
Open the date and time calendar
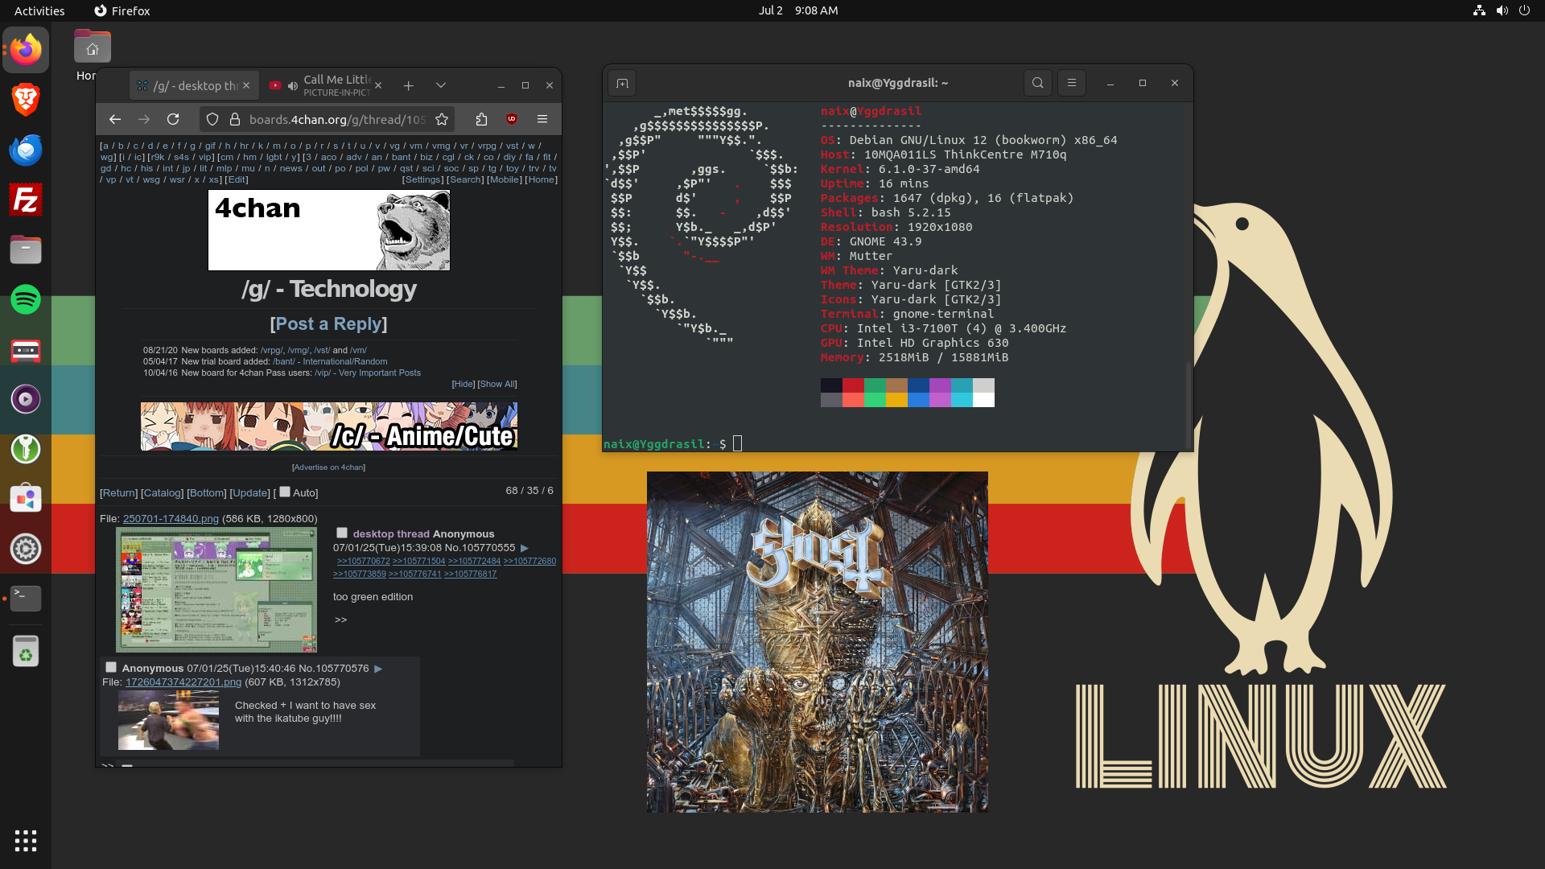point(798,10)
